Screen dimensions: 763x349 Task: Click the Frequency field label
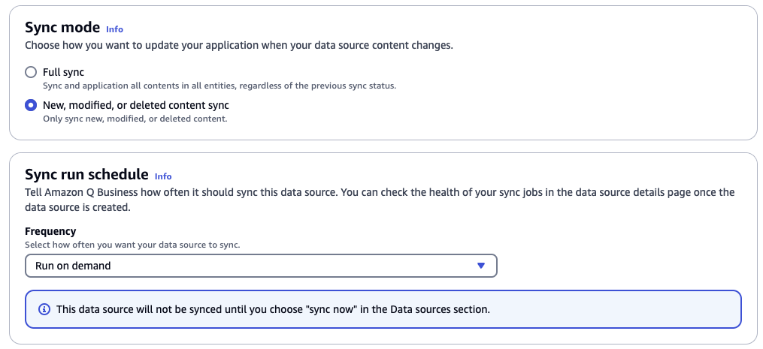pos(50,231)
